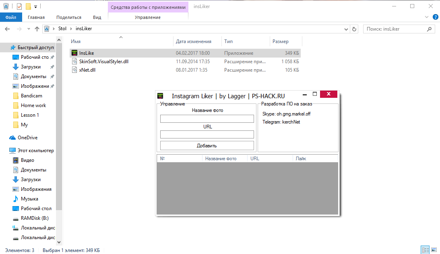
Task: Click the SkinSoft.VisualStyler.dll file icon
Action: click(74, 62)
